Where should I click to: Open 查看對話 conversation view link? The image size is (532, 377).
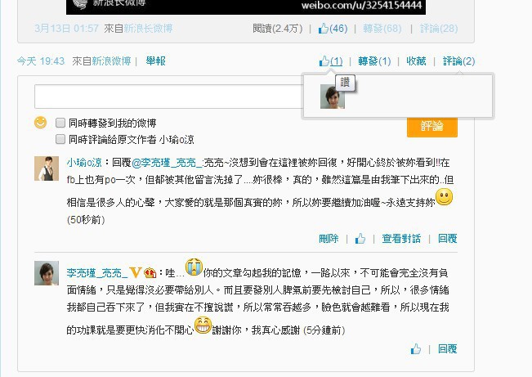coord(401,239)
